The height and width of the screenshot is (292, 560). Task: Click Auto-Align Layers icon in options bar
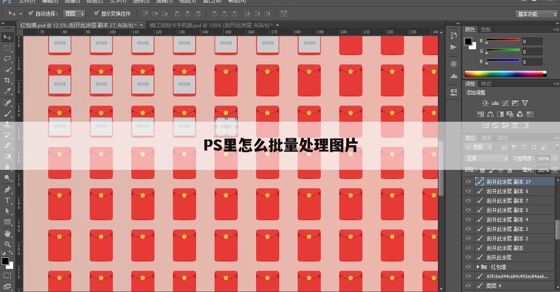[284, 14]
